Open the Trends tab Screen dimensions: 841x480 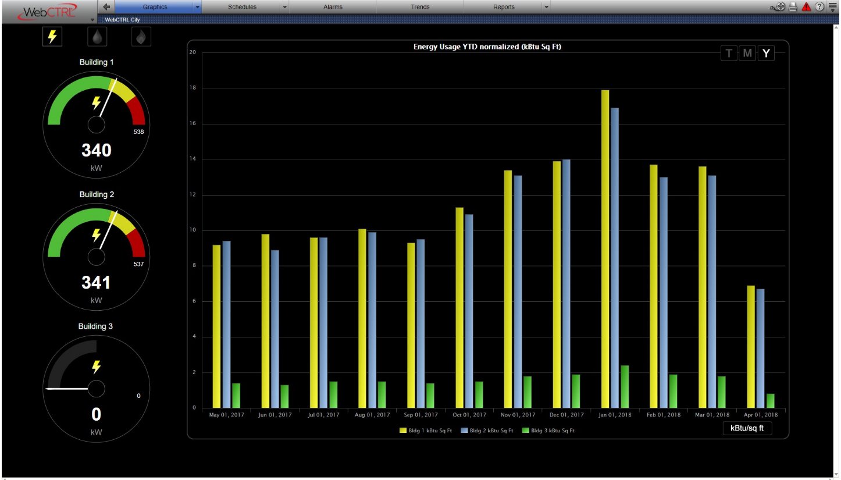[x=420, y=6]
